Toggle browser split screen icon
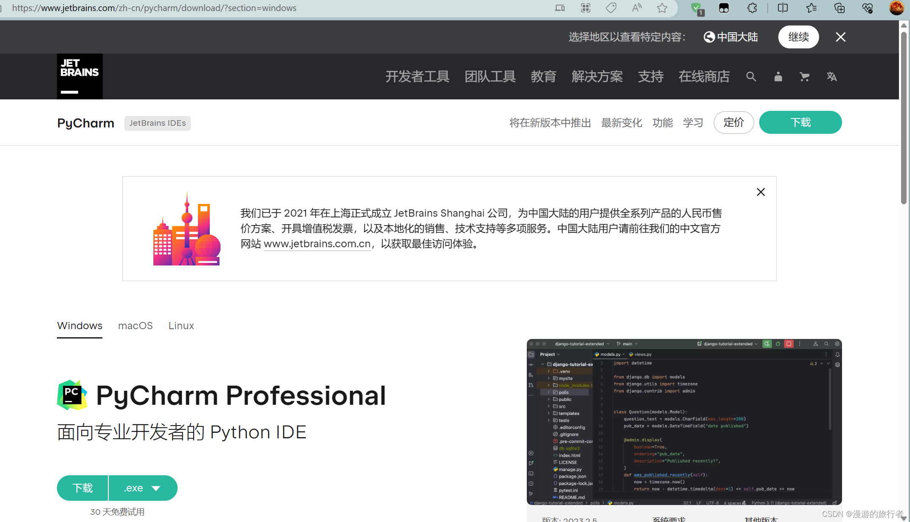Viewport: 910px width, 522px height. click(783, 8)
